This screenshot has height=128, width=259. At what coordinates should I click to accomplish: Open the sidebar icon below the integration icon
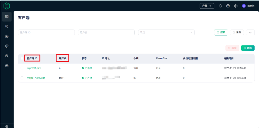point(7,46)
